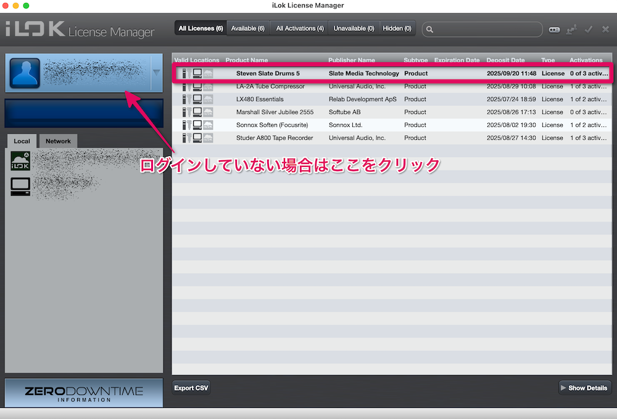Image resolution: width=617 pixels, height=419 pixels.
Task: Switch to the All Activations (4) tab
Action: coord(300,28)
